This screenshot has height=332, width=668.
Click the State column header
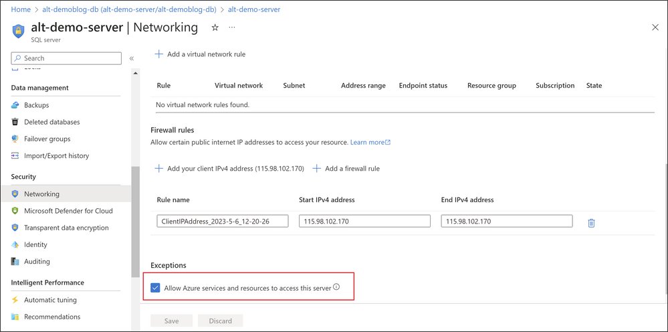click(x=594, y=85)
